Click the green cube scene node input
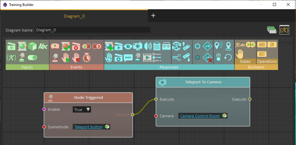Viewport: 296px width, 145px height. tap(32, 46)
